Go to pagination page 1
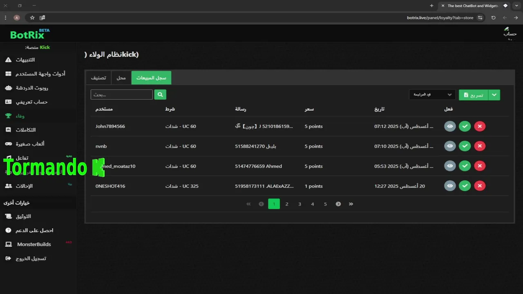The image size is (523, 294). click(274, 204)
